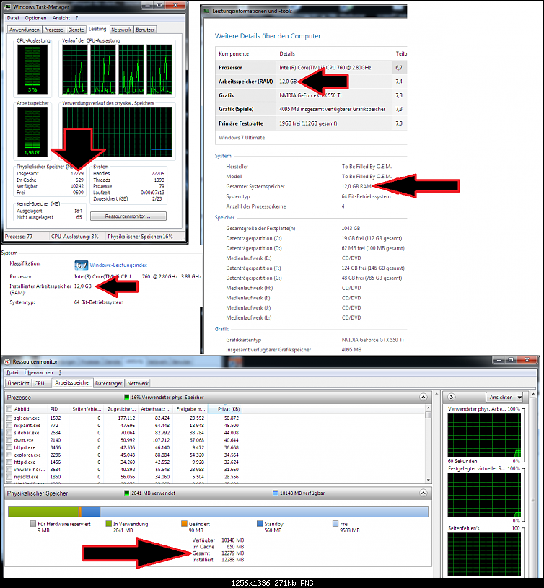Switch to the Benutzer tab
Viewport: 544px width, 588px height.
[145, 30]
